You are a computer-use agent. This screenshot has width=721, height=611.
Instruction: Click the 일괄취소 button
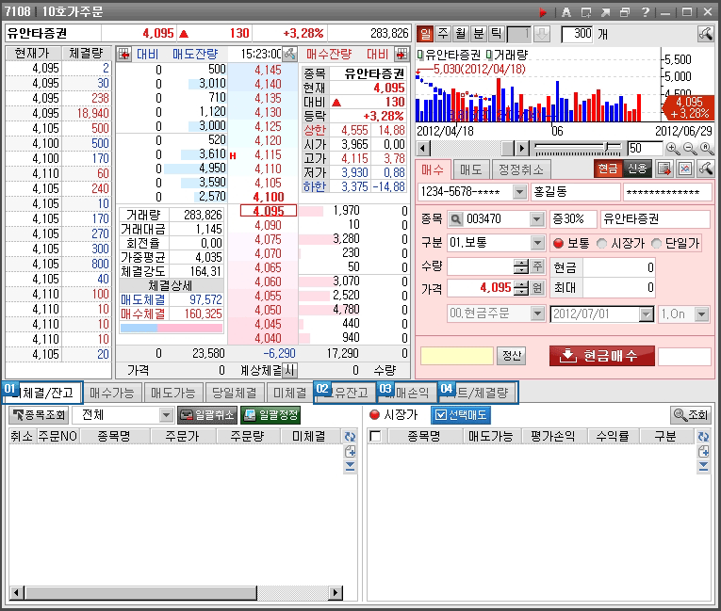pyautogui.click(x=207, y=415)
